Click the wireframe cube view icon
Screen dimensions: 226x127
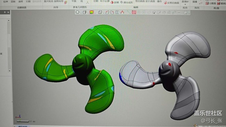point(84,12)
